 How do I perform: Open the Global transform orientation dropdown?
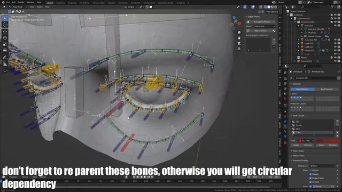click(131, 7)
